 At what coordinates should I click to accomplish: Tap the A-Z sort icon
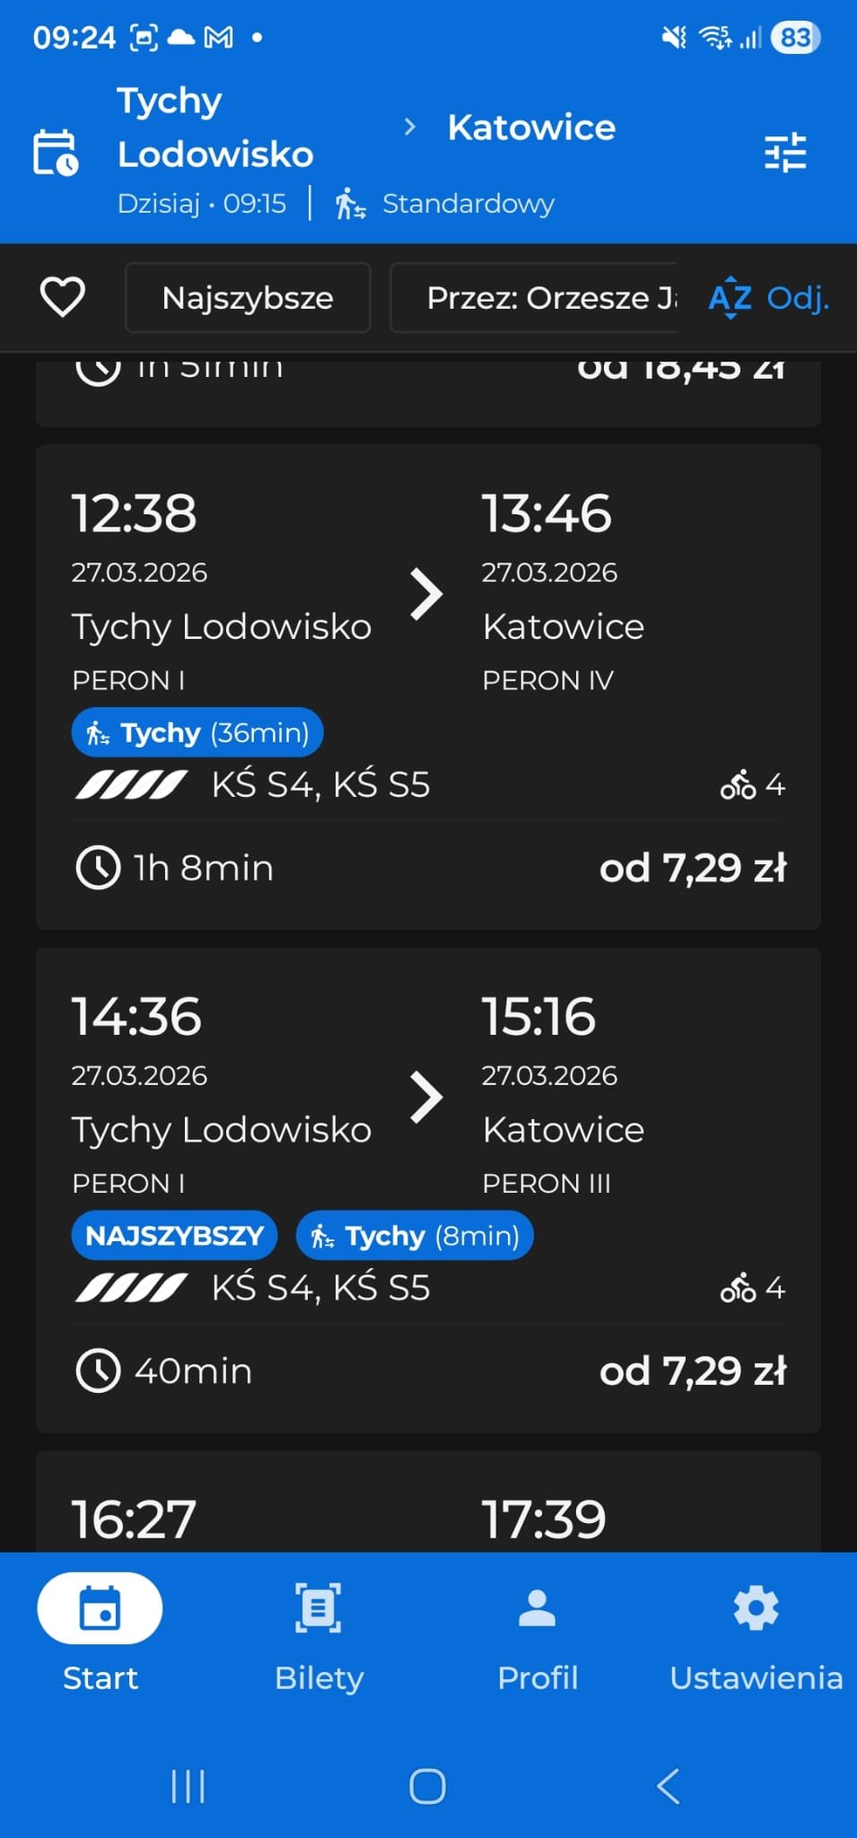click(730, 297)
